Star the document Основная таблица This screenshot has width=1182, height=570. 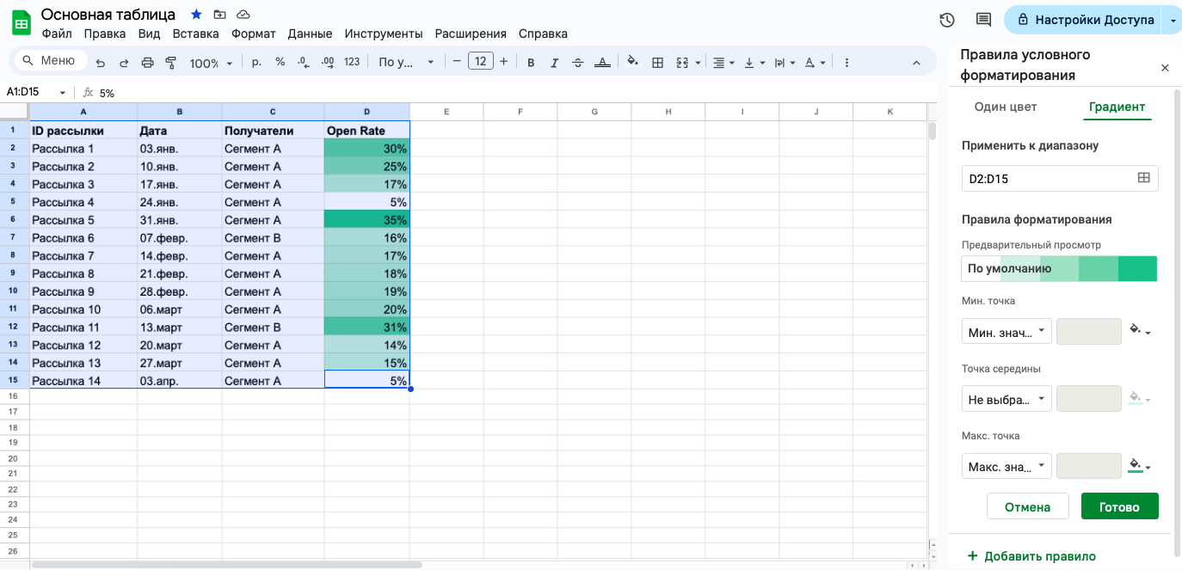pos(196,15)
